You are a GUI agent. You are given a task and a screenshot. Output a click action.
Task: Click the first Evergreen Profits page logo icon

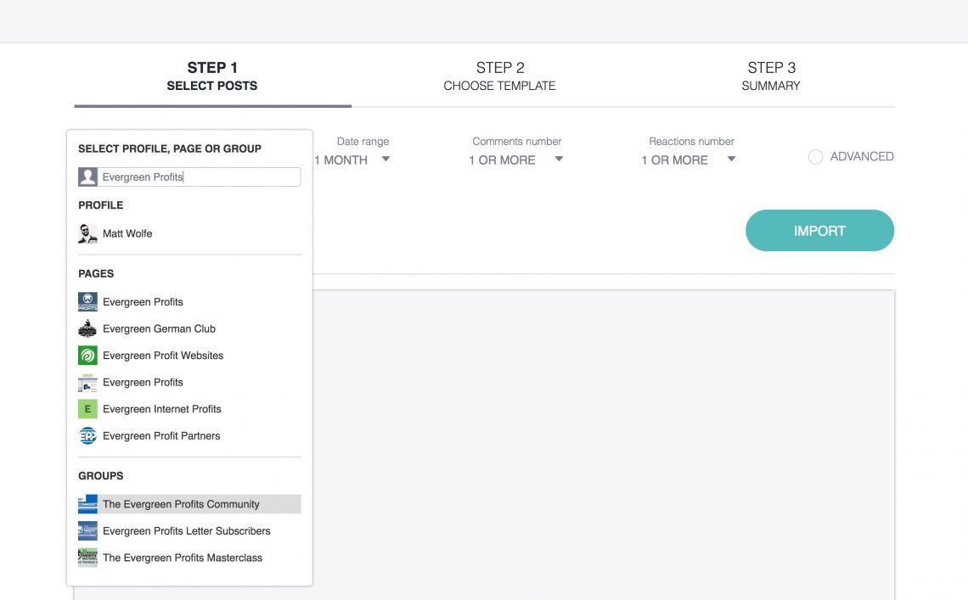pyautogui.click(x=87, y=302)
